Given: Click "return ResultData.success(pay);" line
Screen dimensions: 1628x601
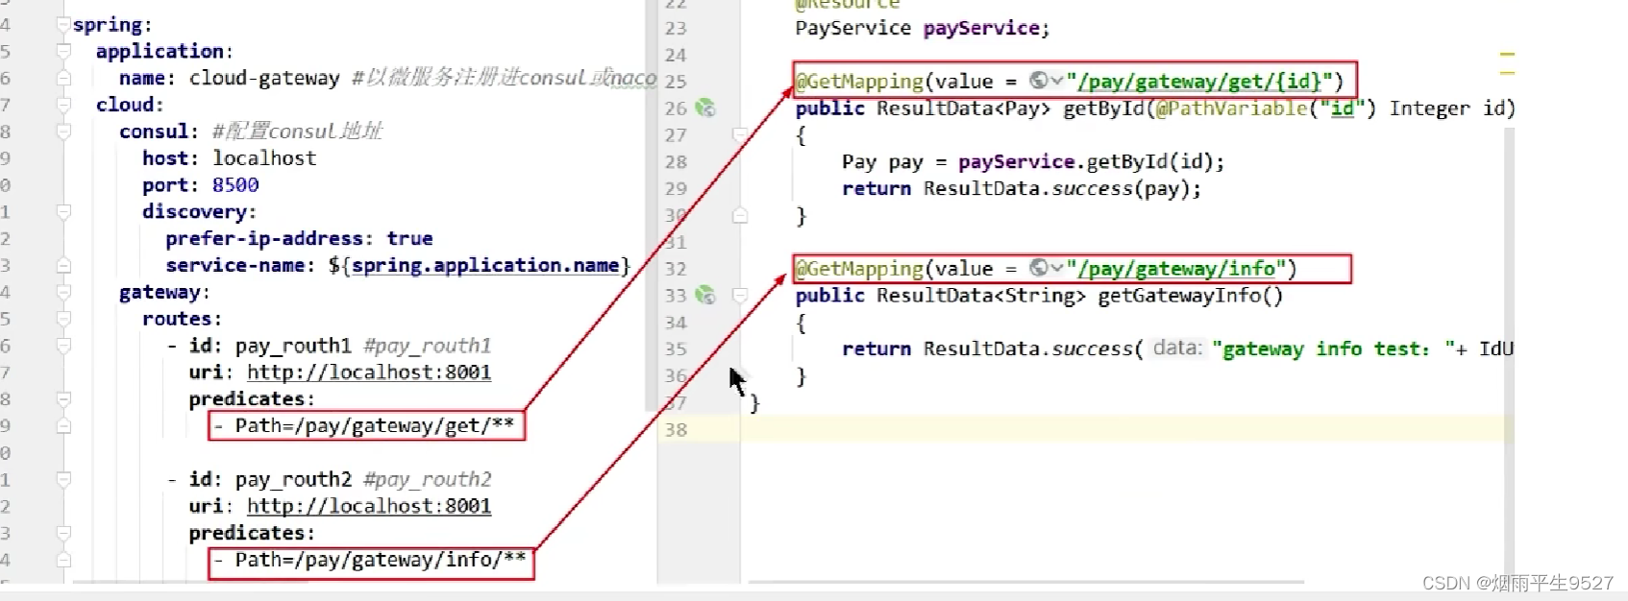Looking at the screenshot, I should pyautogui.click(x=1022, y=189).
